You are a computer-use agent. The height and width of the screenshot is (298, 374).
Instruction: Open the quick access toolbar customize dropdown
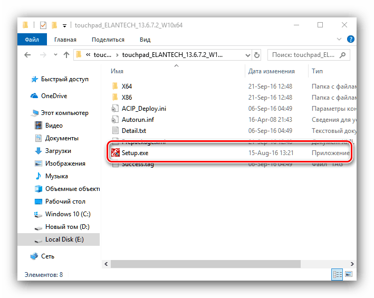coord(64,25)
